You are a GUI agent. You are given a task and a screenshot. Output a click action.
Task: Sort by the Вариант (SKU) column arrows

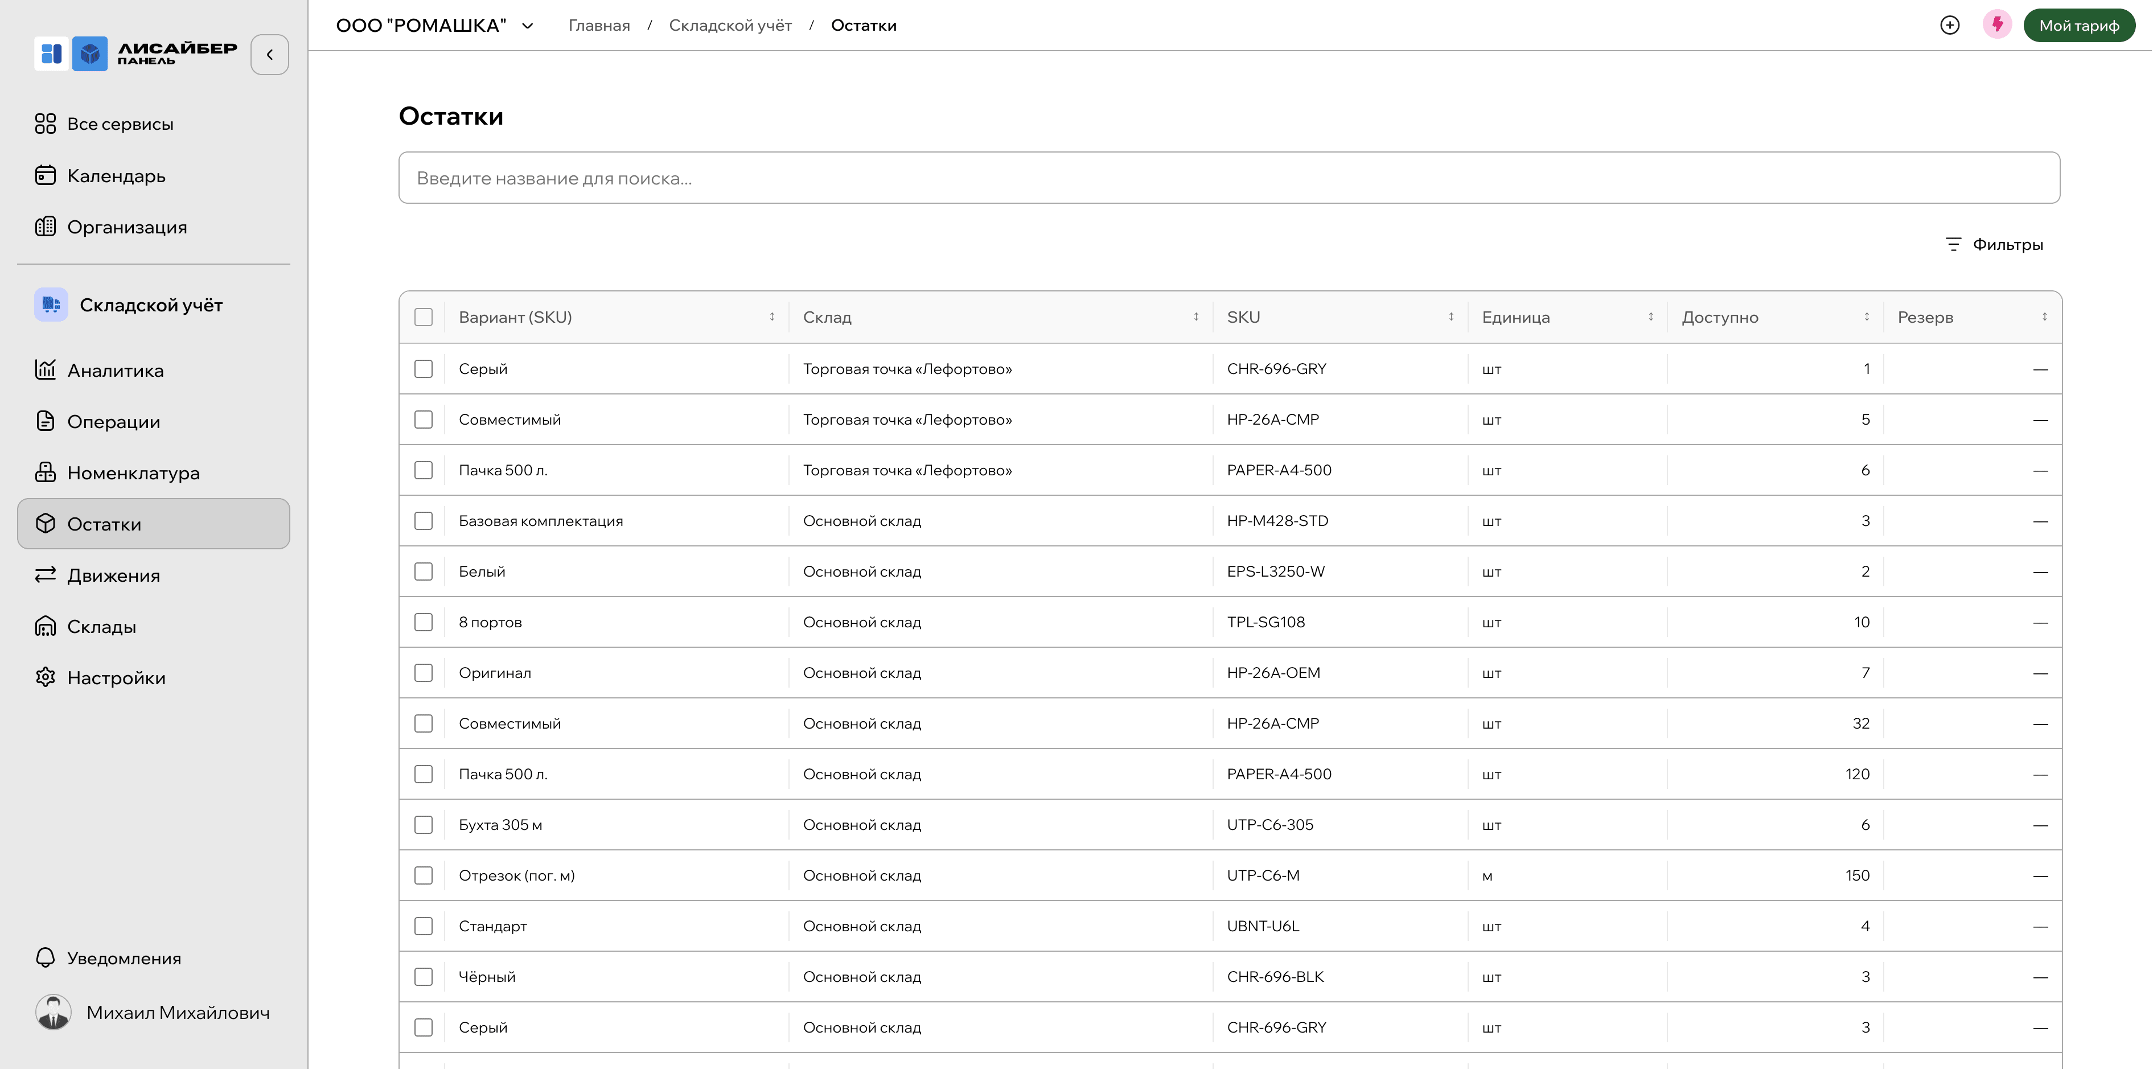click(x=773, y=316)
